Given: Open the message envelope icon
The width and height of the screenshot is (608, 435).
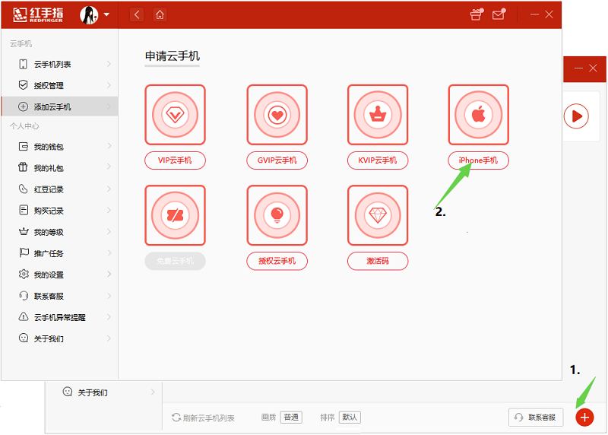Looking at the screenshot, I should coord(499,14).
